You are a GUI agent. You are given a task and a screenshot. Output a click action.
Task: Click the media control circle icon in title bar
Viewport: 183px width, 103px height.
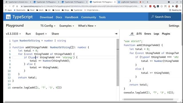tap(169, 2)
